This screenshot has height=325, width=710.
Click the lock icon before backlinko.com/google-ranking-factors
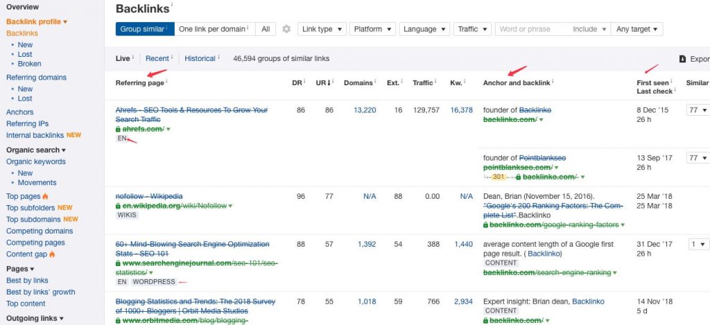point(486,225)
